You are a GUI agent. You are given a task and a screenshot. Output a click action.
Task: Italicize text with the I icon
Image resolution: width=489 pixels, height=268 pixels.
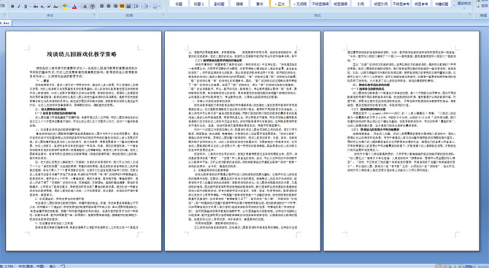19,7
